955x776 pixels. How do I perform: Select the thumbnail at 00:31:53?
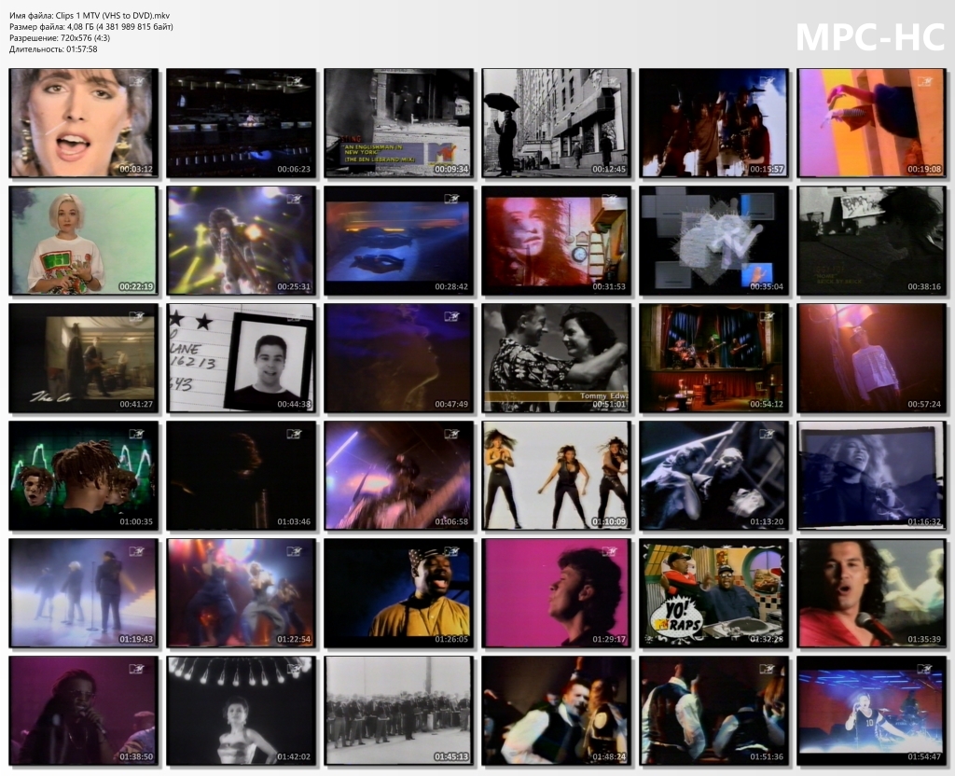pyautogui.click(x=557, y=241)
